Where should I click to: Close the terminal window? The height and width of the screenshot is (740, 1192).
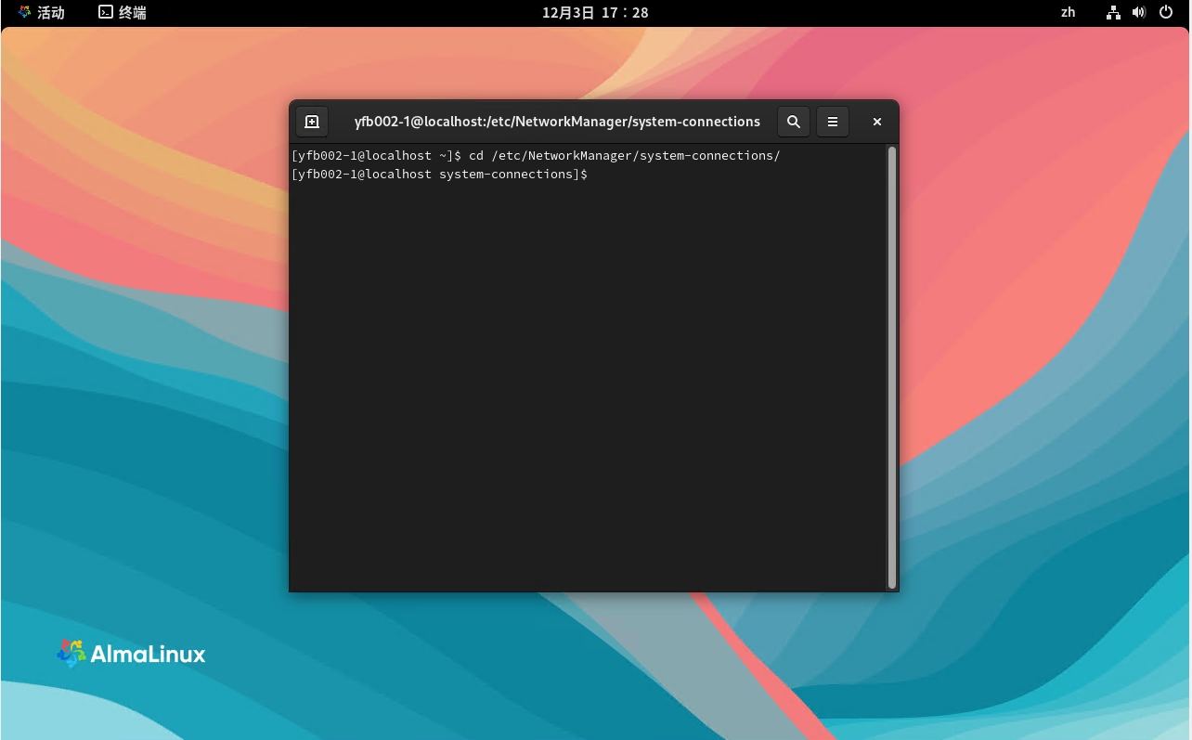tap(877, 122)
